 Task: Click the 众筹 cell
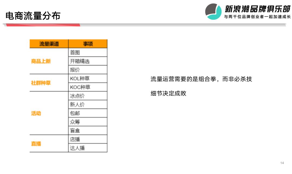87,121
